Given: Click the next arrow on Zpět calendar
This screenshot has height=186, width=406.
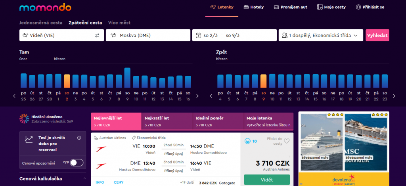Looking at the screenshot, I should [394, 96].
